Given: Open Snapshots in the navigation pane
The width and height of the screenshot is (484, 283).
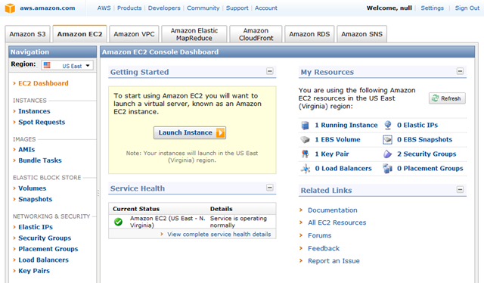Looking at the screenshot, I should coord(36,199).
